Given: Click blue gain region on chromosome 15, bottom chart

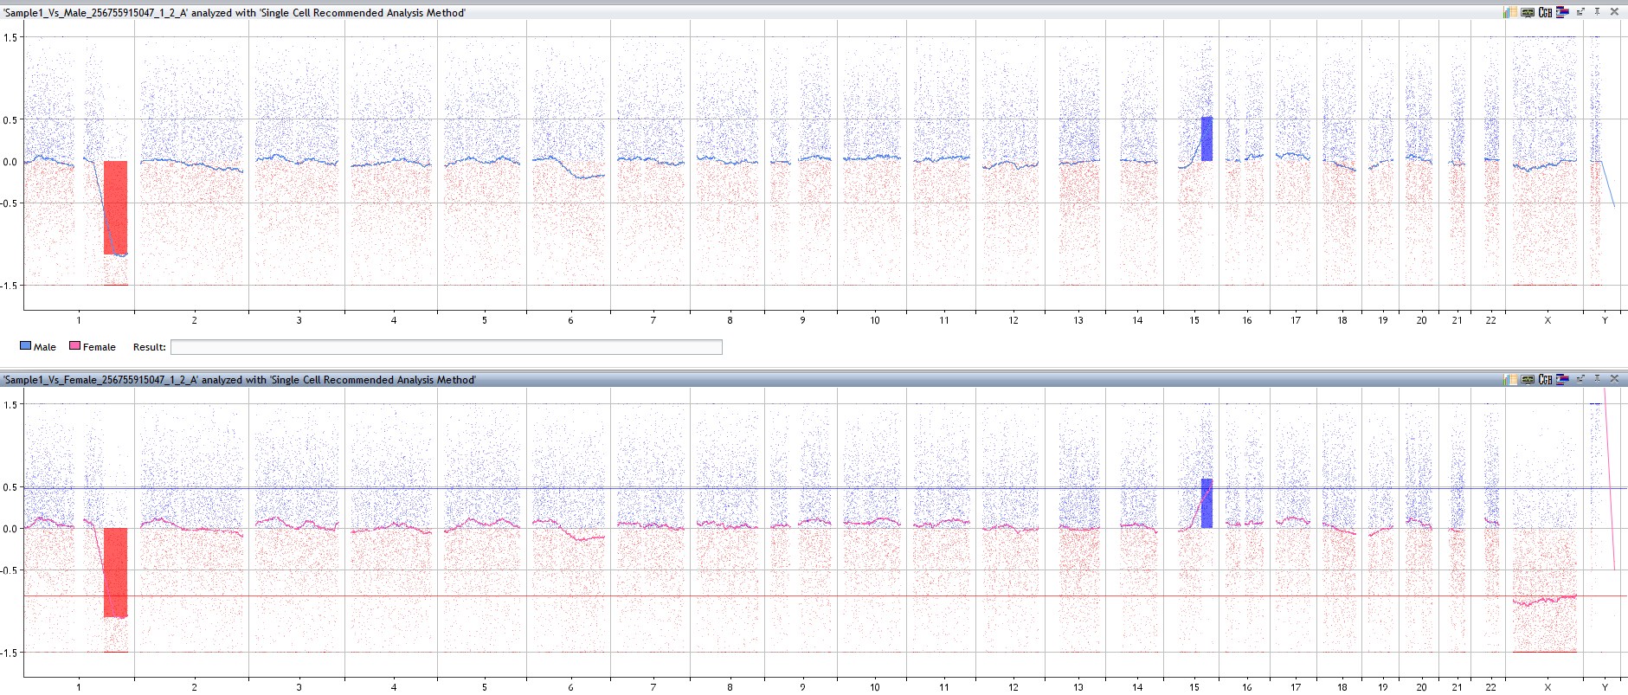Looking at the screenshot, I should (1207, 503).
